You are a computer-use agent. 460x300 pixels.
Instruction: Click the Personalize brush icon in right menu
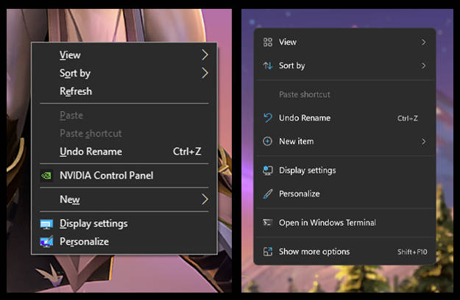(268, 193)
